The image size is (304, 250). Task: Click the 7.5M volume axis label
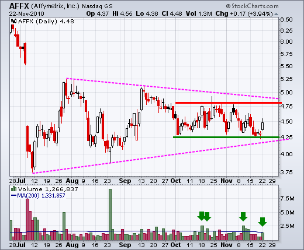tap(287, 198)
